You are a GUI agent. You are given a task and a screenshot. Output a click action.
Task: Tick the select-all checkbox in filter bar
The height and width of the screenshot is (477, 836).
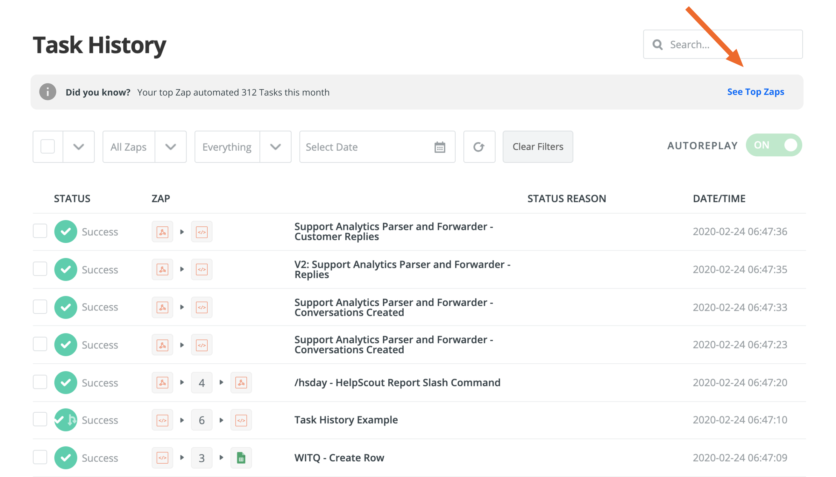(47, 146)
